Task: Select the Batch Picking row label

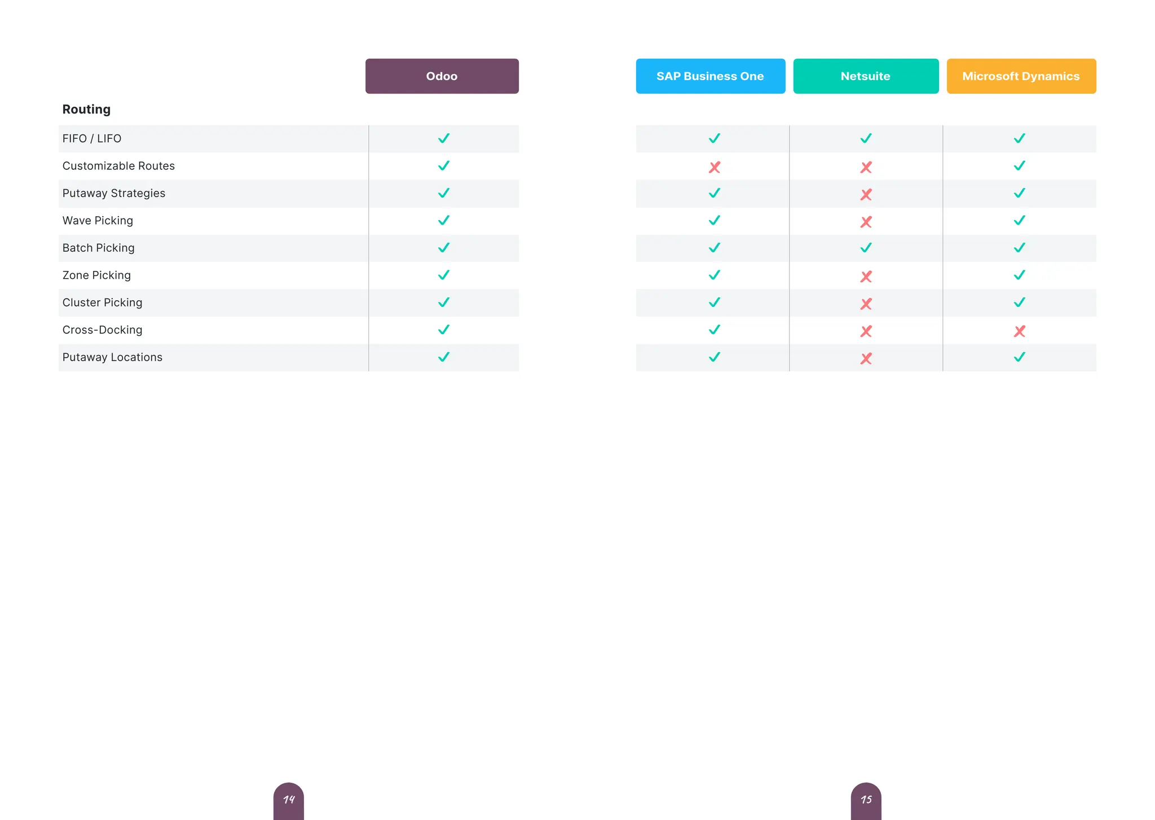Action: point(99,248)
